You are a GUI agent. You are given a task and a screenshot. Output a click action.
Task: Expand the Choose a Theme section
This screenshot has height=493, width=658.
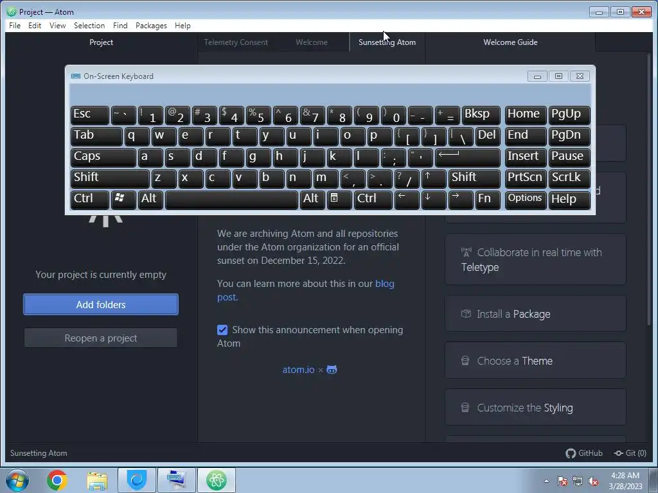coord(535,361)
